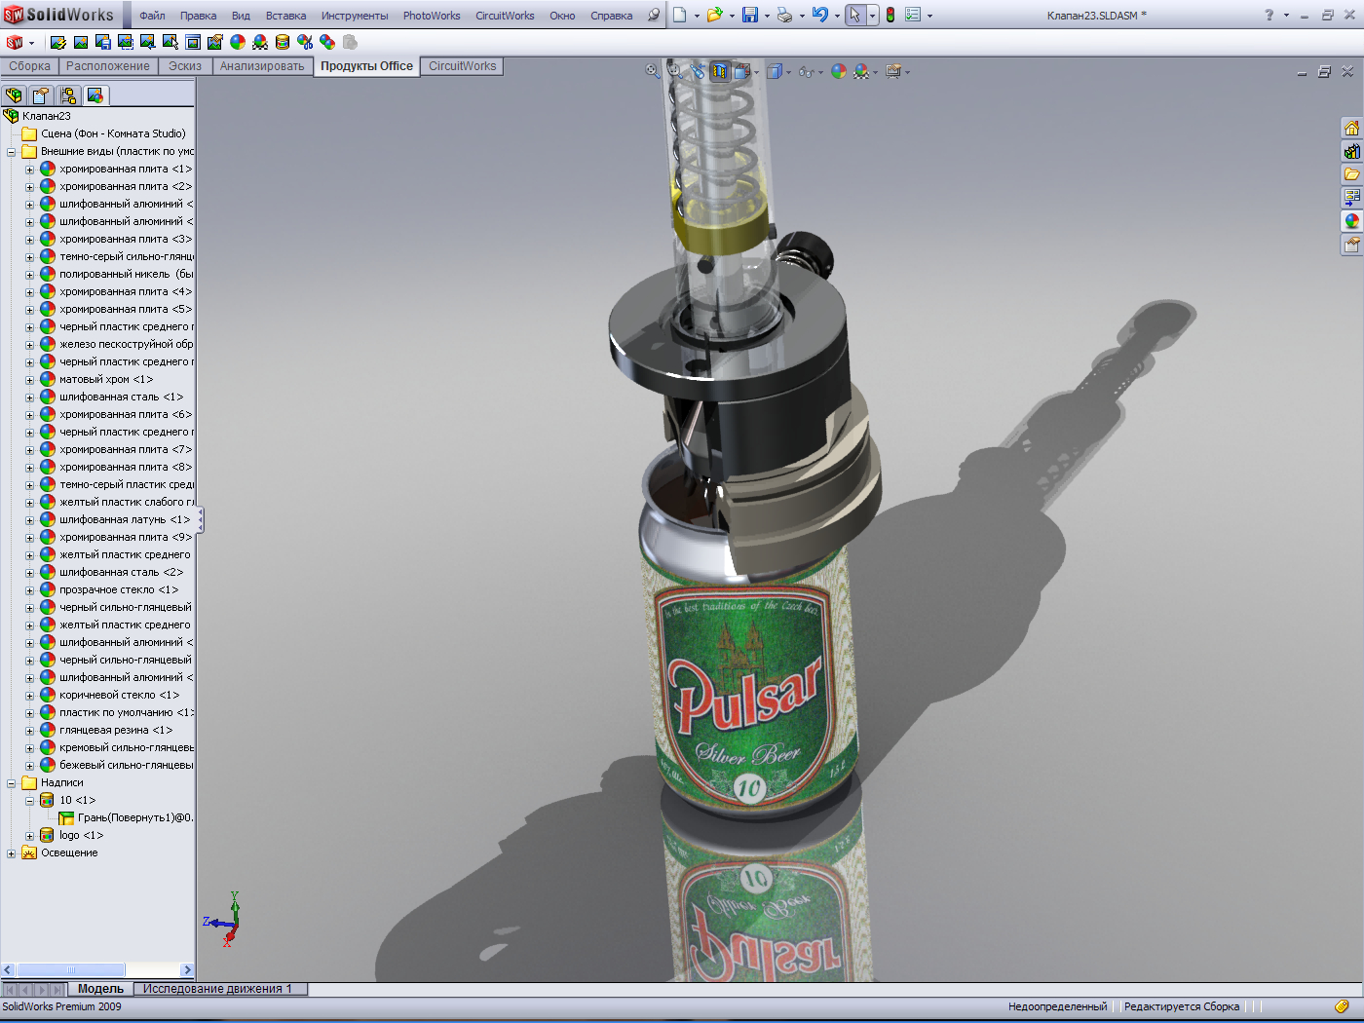1364x1023 pixels.
Task: Open SolidWorks Resources home pane
Action: [1352, 128]
